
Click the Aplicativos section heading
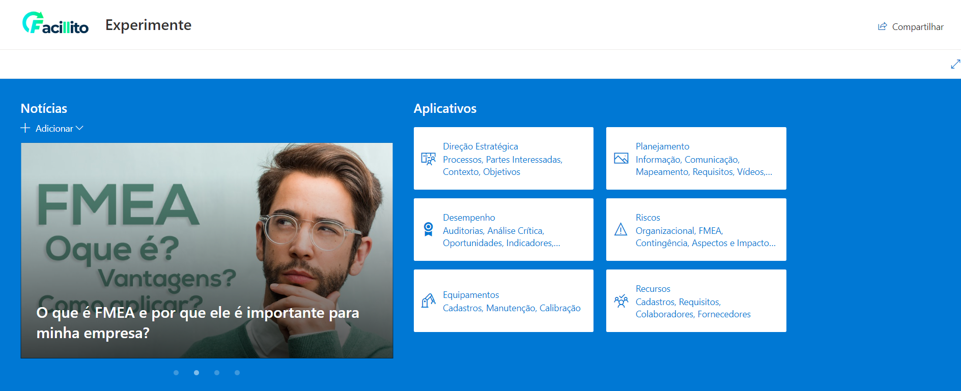[445, 108]
